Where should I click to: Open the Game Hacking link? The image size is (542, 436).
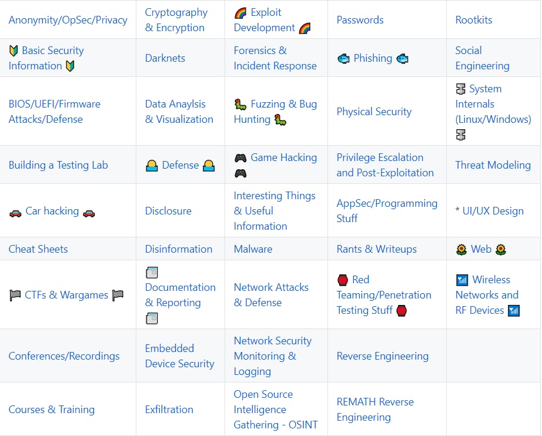284,157
